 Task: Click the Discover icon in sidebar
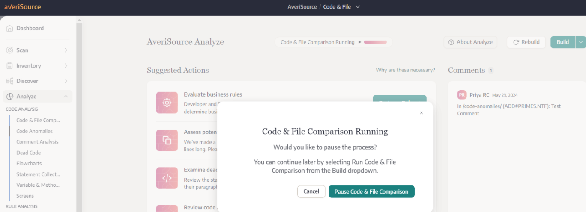[9, 81]
